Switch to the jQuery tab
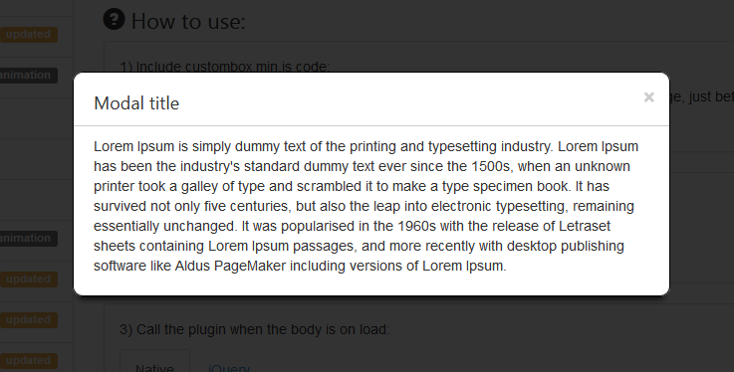 pos(229,368)
